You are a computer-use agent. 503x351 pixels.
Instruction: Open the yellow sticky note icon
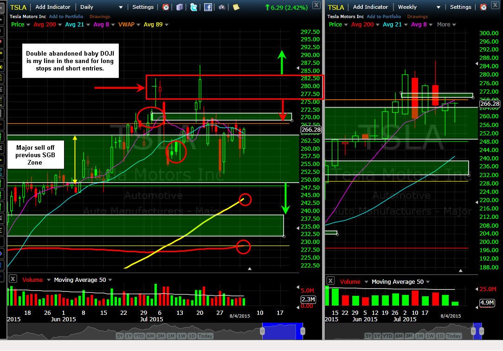point(236,7)
